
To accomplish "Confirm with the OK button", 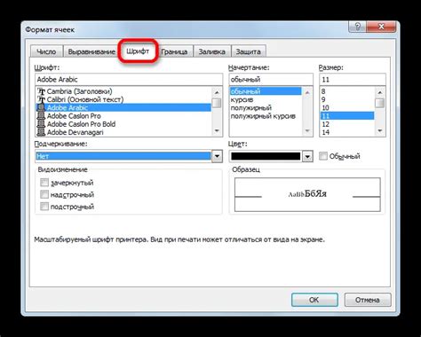I will click(314, 300).
